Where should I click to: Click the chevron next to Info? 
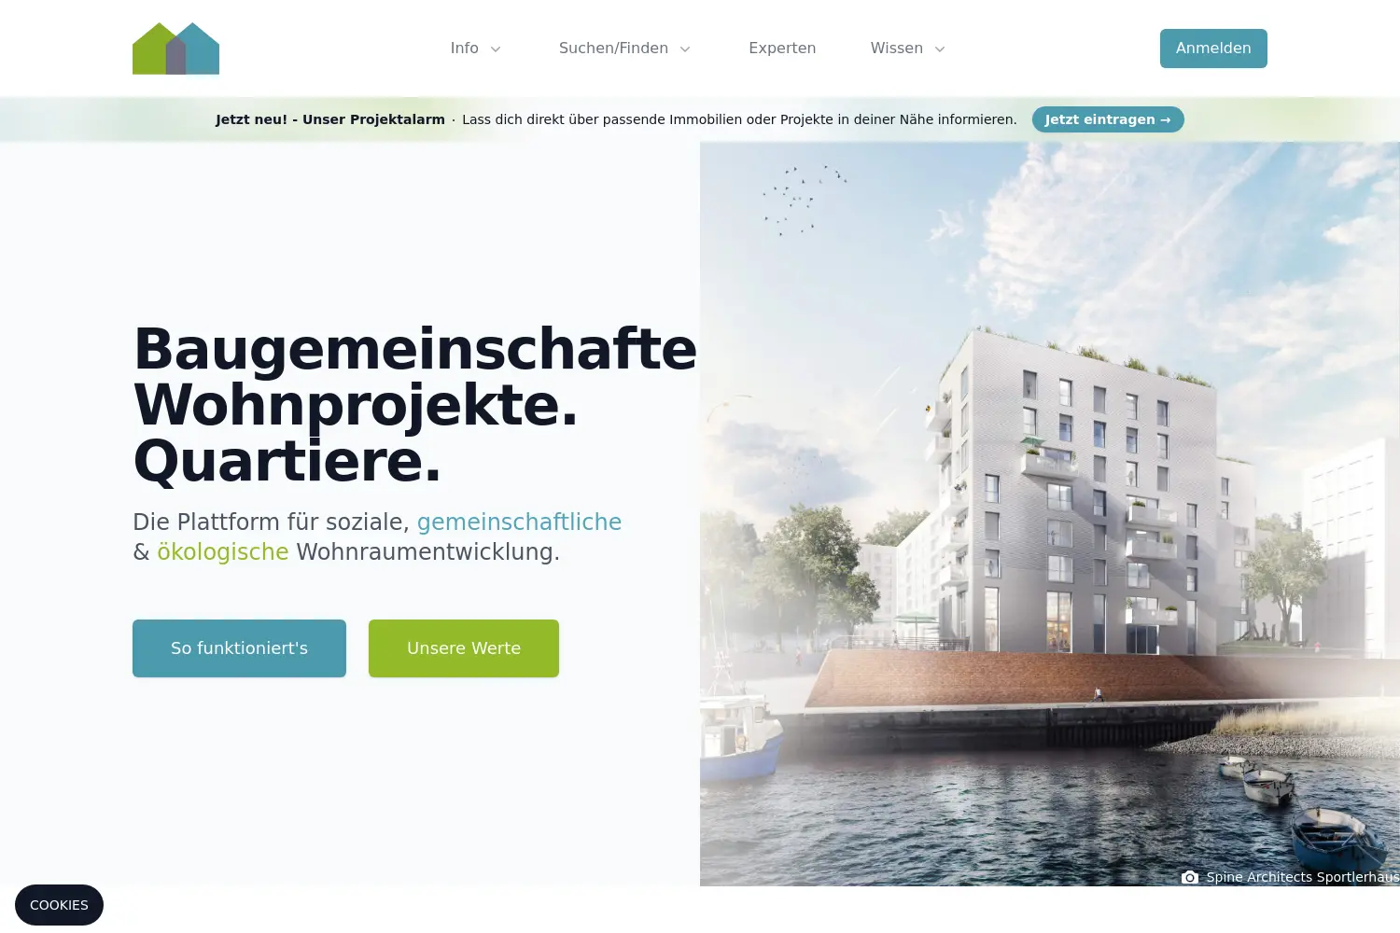click(x=496, y=49)
